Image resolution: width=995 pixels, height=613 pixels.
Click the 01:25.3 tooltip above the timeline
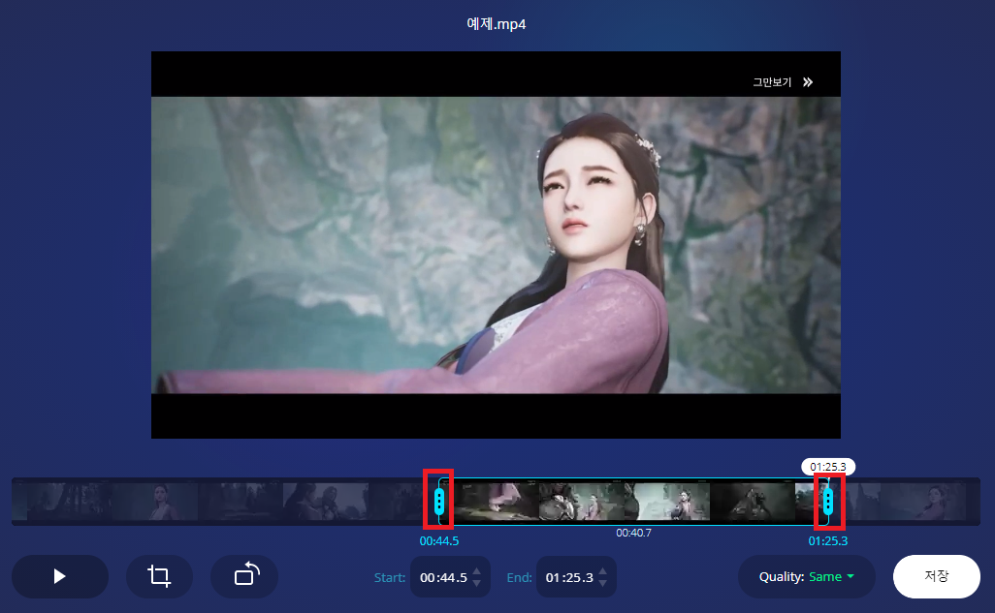[828, 467]
